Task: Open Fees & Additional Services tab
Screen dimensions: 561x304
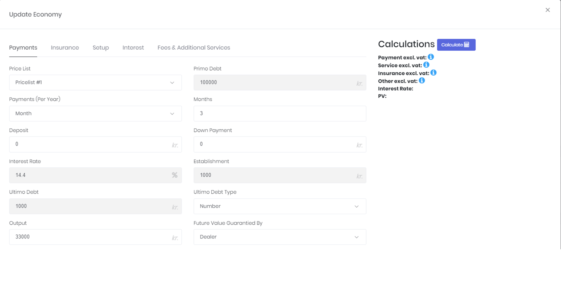Action: 194,48
